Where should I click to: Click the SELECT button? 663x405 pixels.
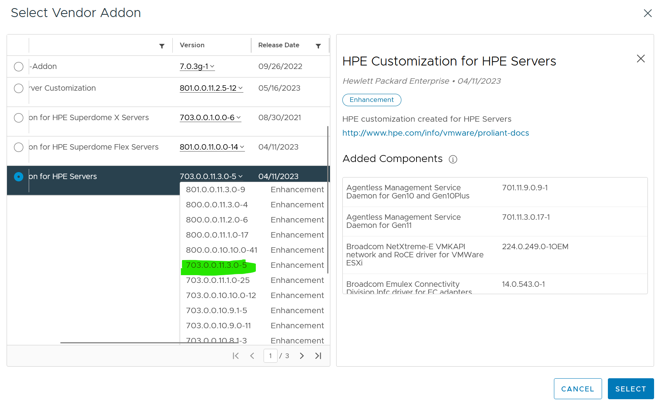click(630, 389)
